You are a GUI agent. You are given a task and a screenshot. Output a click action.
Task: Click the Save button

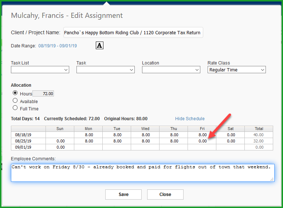click(123, 195)
